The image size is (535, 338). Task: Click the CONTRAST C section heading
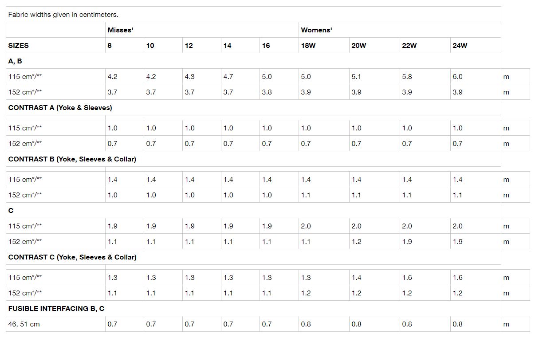coord(72,257)
